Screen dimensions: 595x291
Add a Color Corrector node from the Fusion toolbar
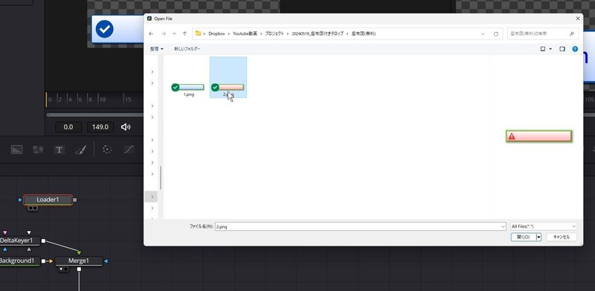click(x=107, y=150)
